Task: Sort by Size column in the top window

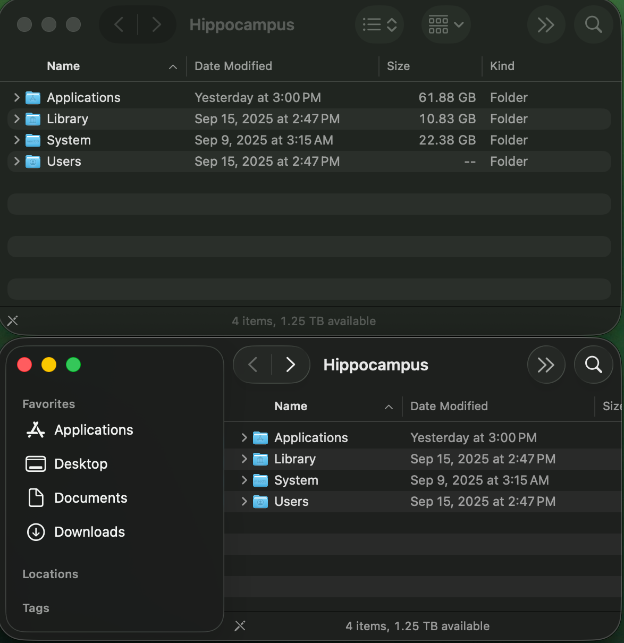Action: coord(398,66)
